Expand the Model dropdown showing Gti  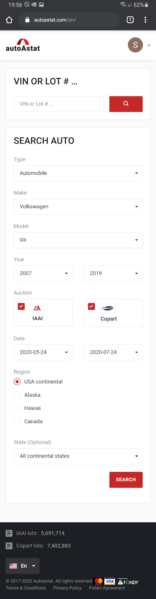(78, 240)
